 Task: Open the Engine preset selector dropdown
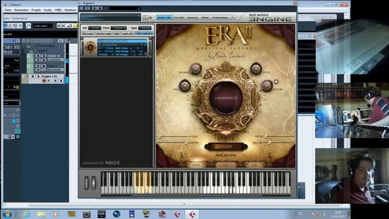coord(111,17)
